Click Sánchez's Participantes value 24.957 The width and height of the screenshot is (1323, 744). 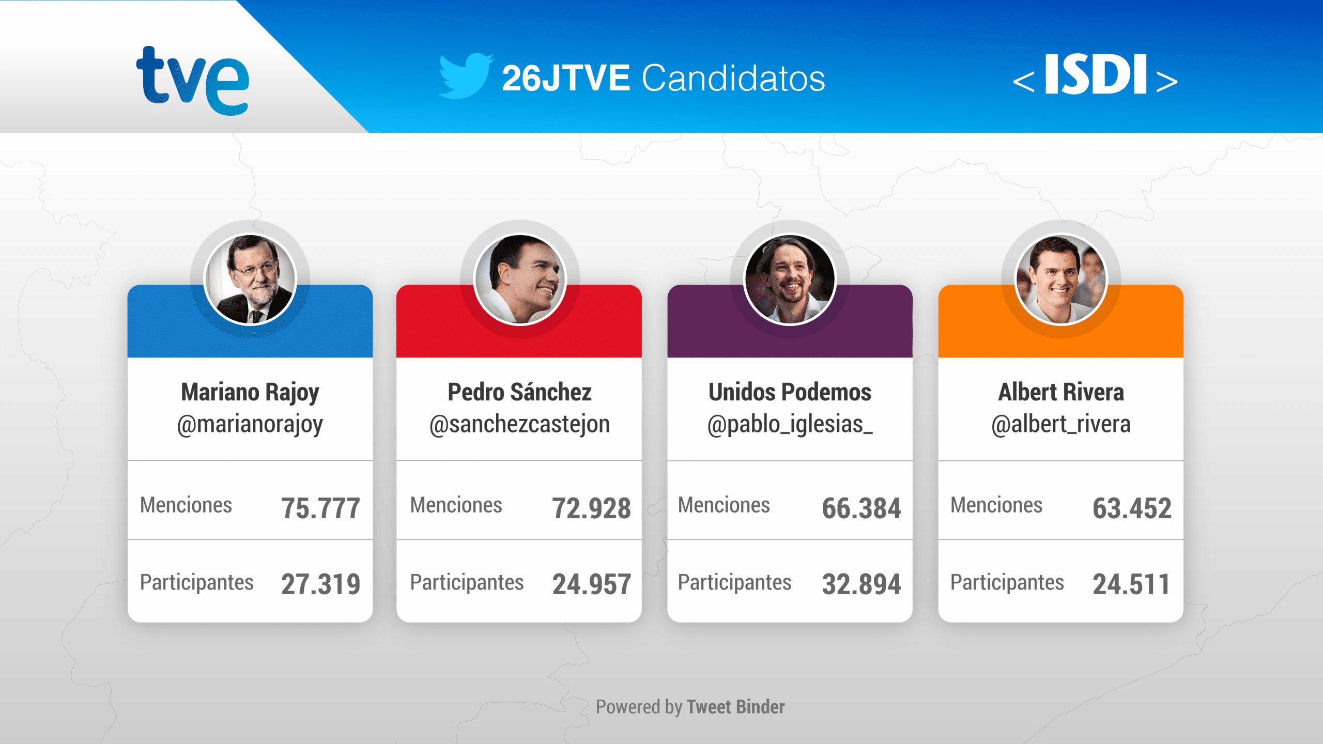click(x=591, y=584)
